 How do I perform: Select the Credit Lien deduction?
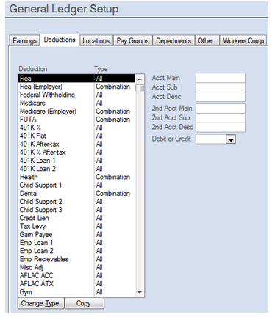[76, 218]
